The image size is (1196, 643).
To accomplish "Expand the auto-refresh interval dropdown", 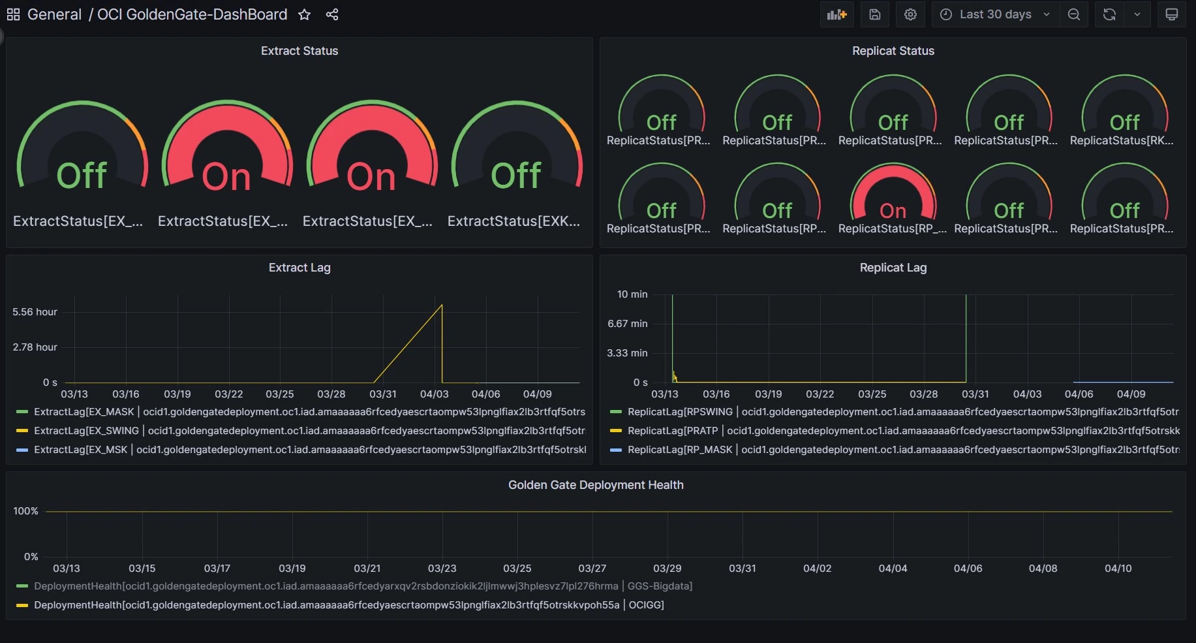I will tap(1138, 14).
